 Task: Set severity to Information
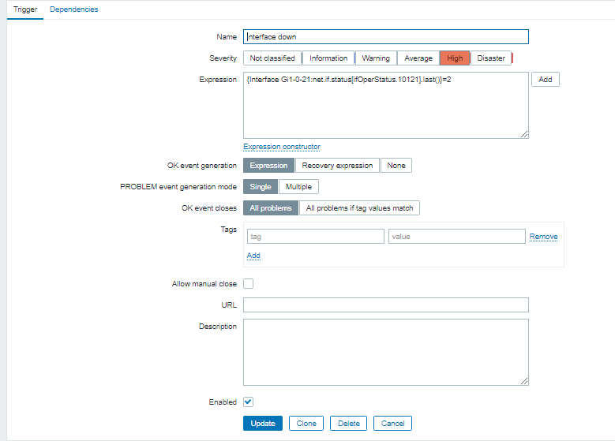coord(328,58)
